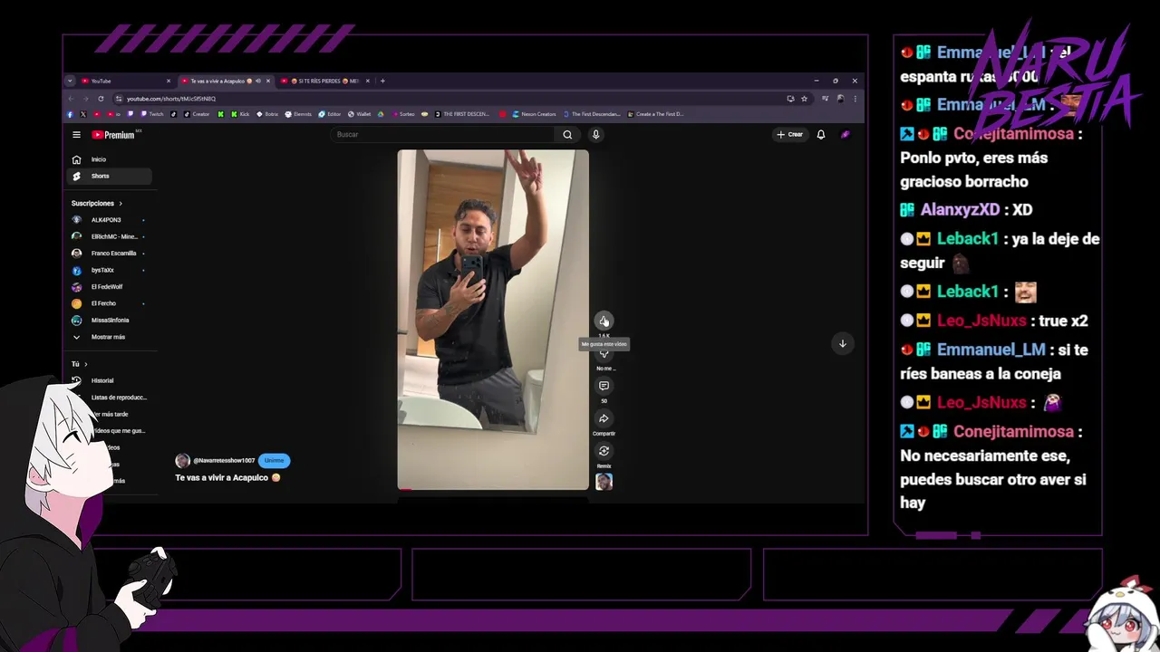Open the Facebook bookmark icon
The image size is (1160, 652).
coord(71,114)
